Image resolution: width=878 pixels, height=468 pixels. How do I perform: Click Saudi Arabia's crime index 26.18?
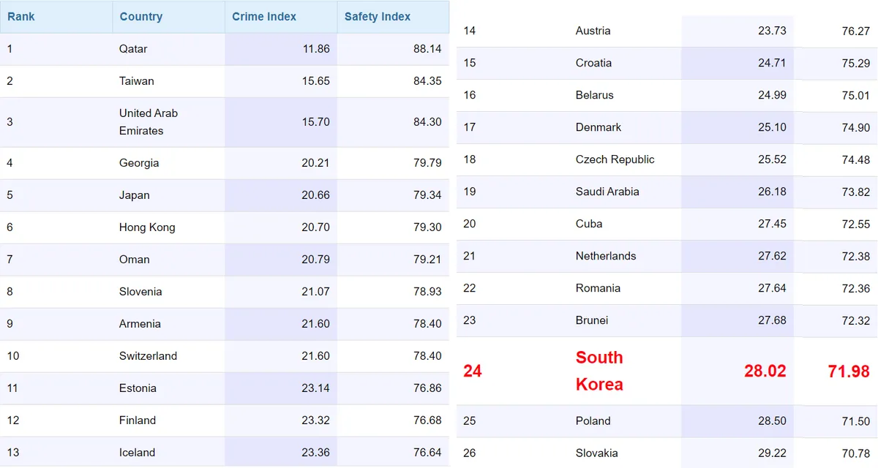772,192
